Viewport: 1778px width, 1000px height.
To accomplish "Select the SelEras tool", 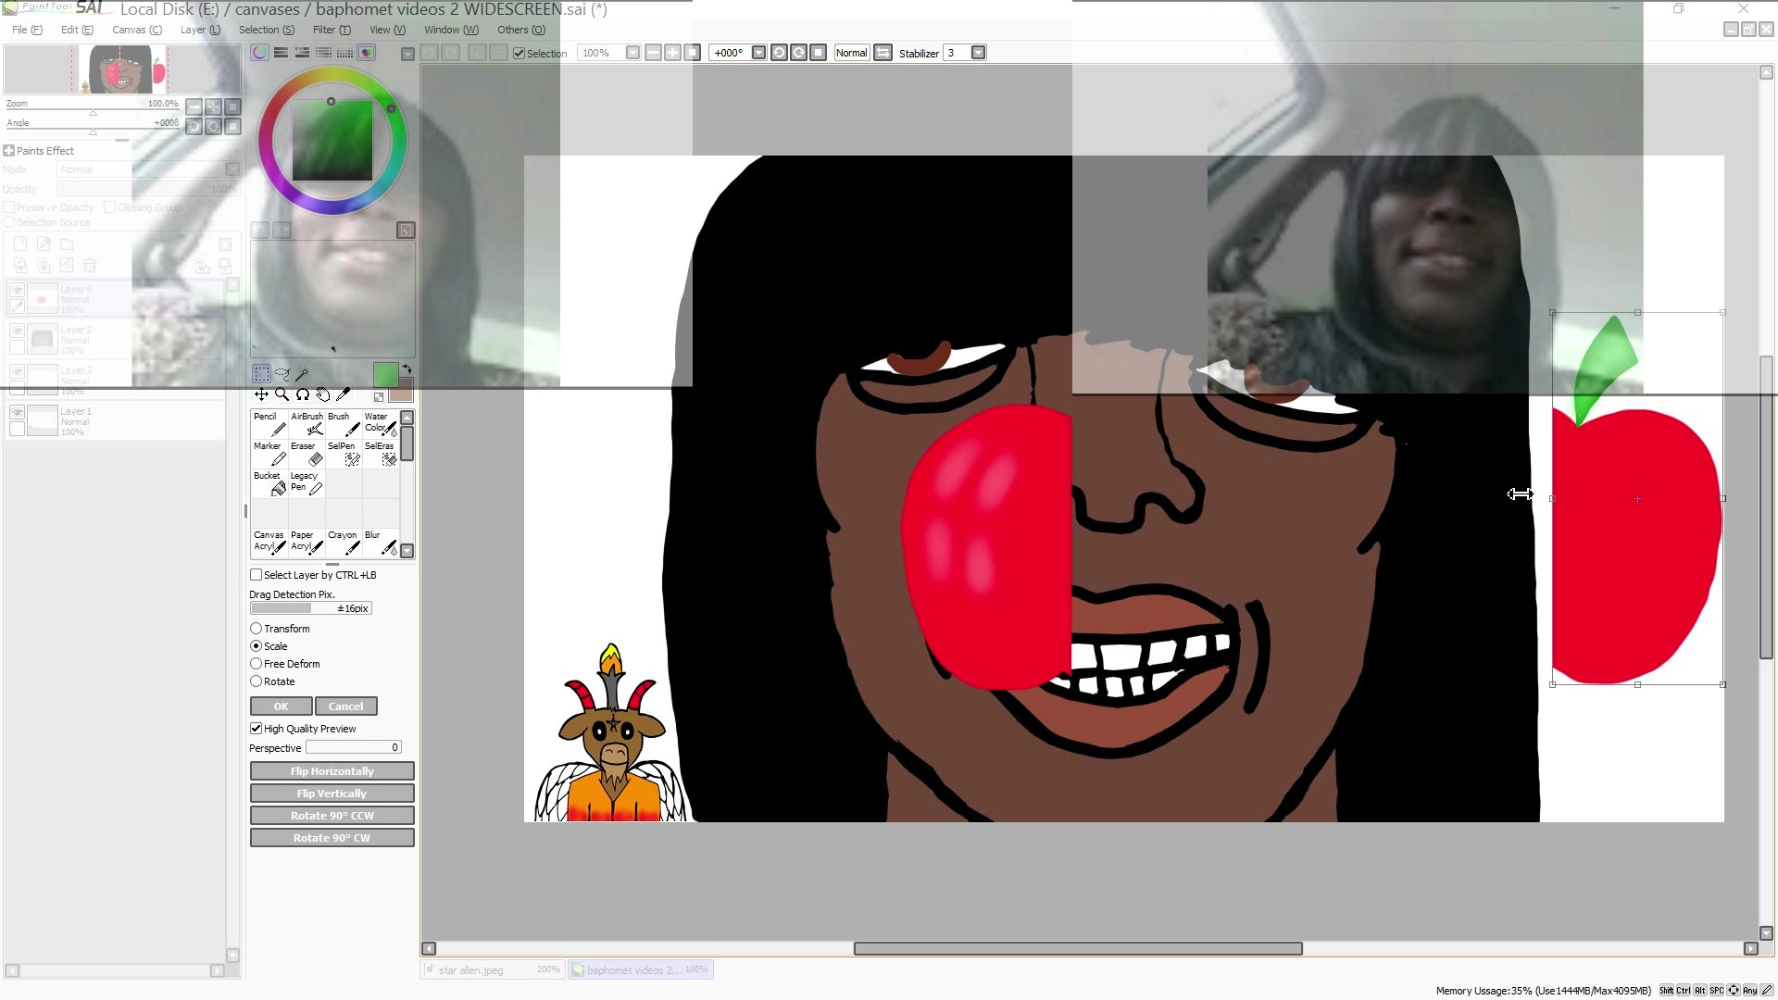I will pos(381,453).
